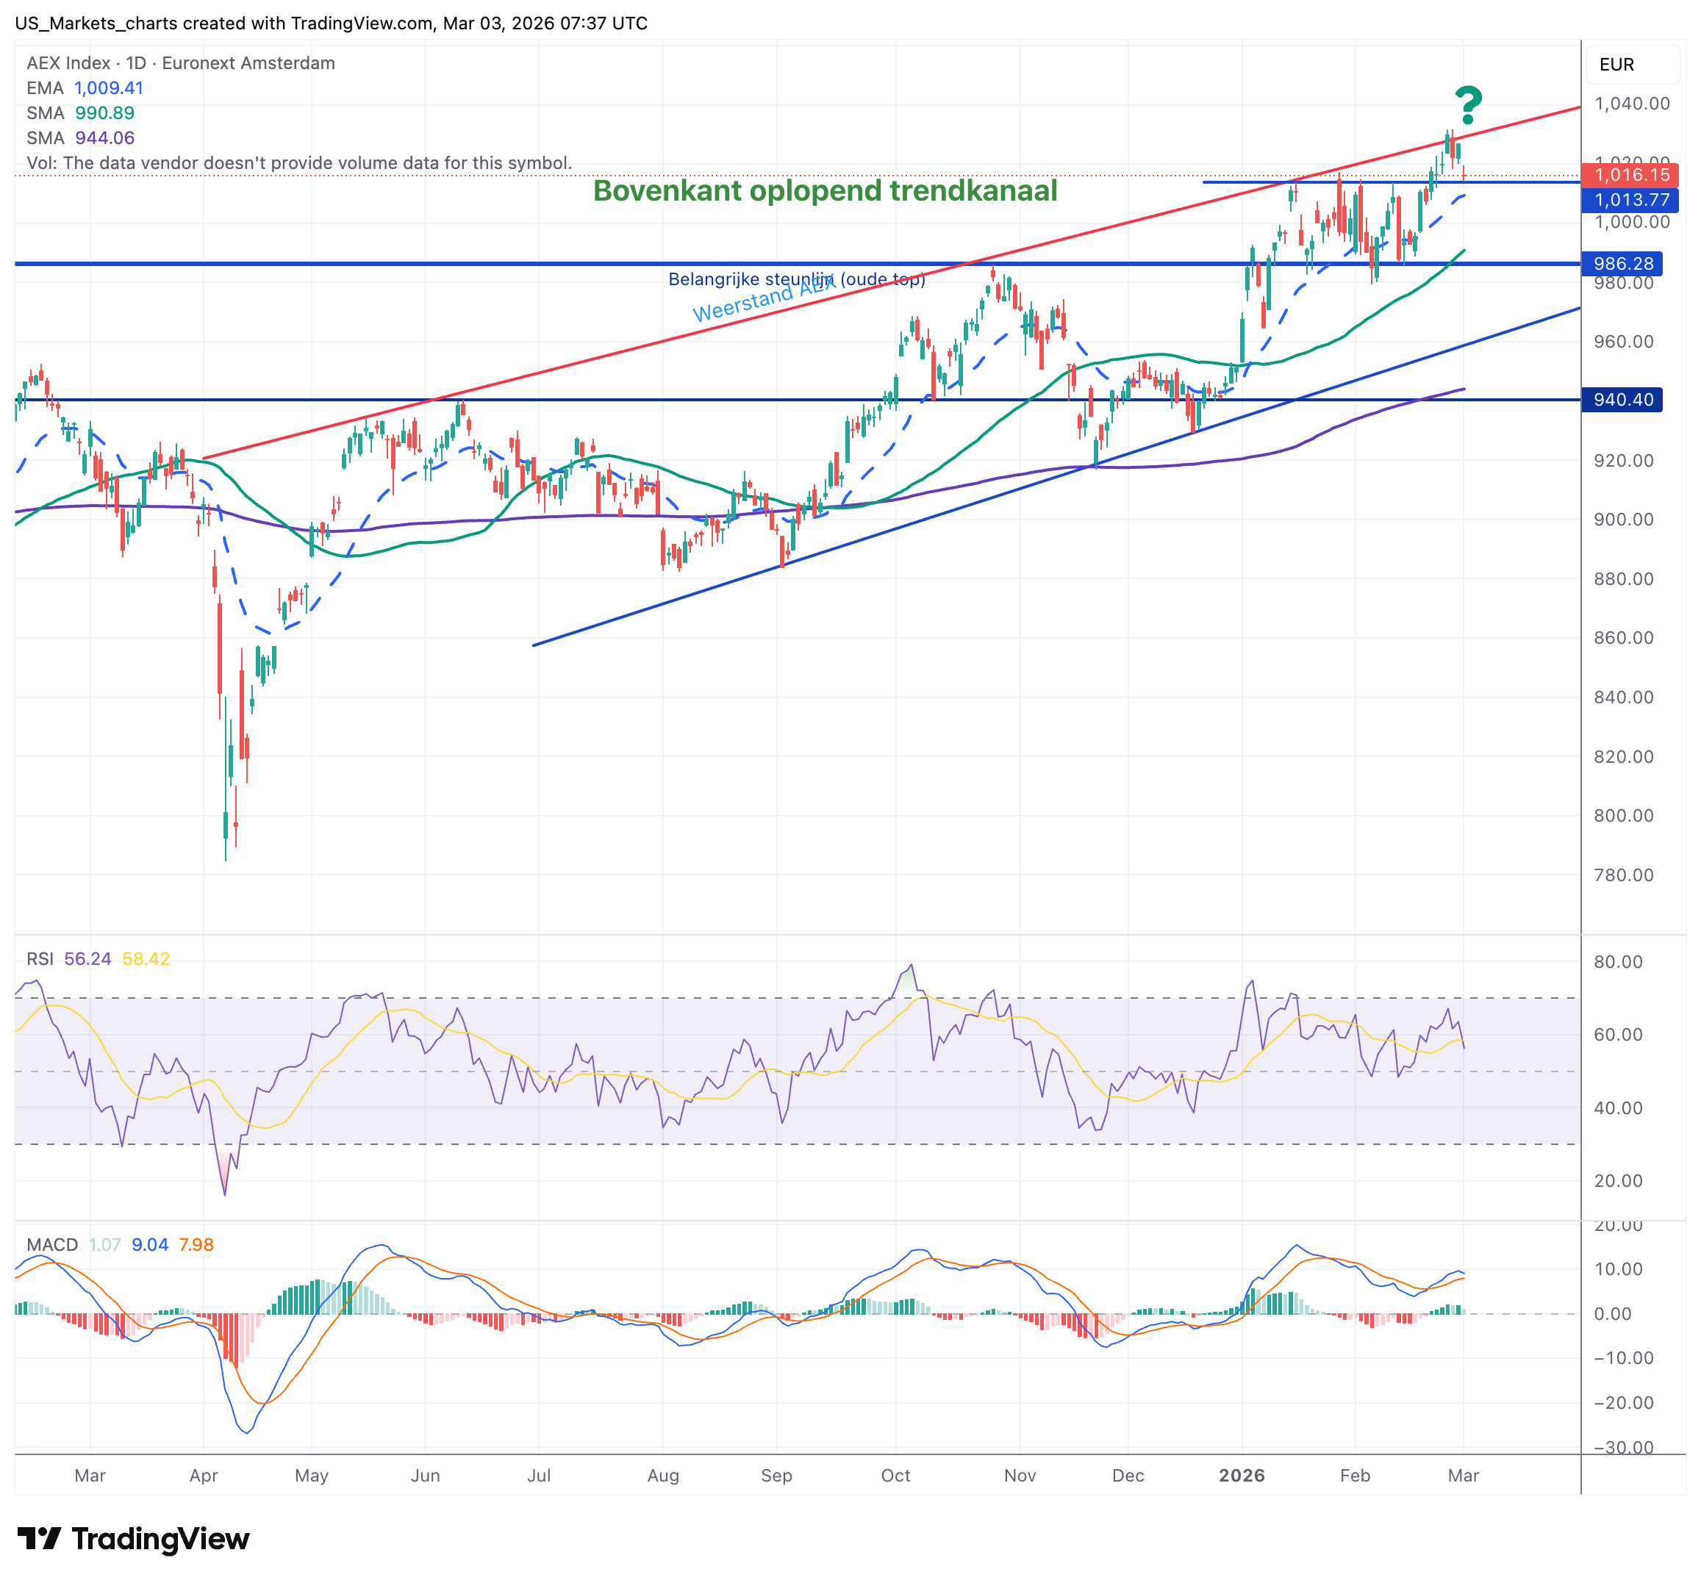Screen dimensions: 1701x1583
Task: Click the green question mark annotation
Action: coord(1468,105)
